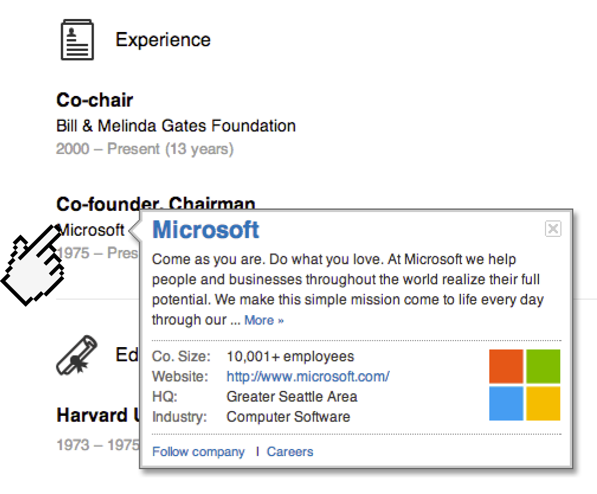The image size is (597, 494).
Task: Click the green square of Microsoft logo
Action: (543, 366)
